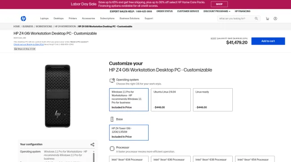Click the Labor Day Sale banner title
The height and width of the screenshot is (162, 291).
(x=84, y=4)
